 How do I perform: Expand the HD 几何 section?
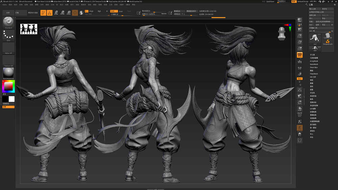[x=313, y=77]
